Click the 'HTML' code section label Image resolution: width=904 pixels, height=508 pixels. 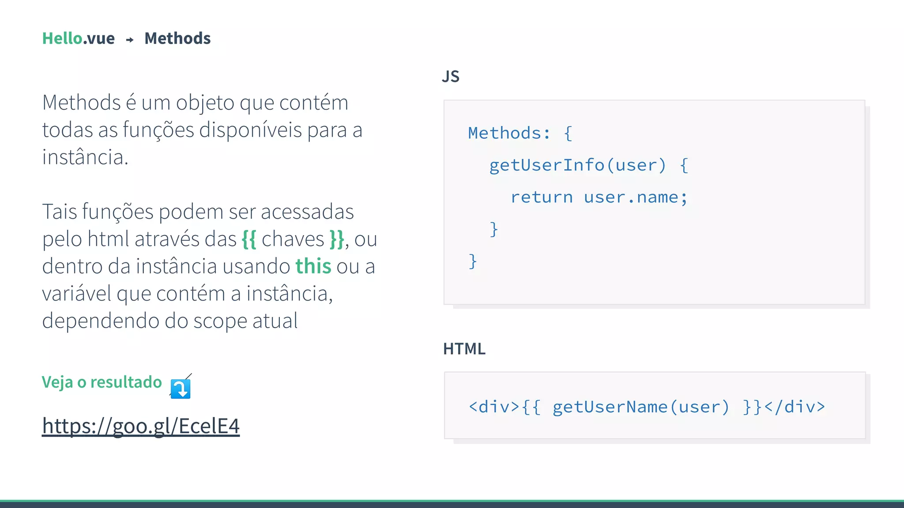[x=464, y=349]
